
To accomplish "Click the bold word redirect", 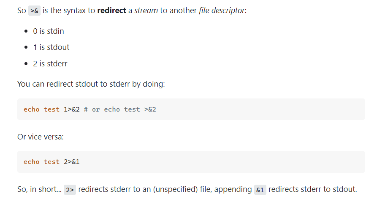I will pos(111,10).
